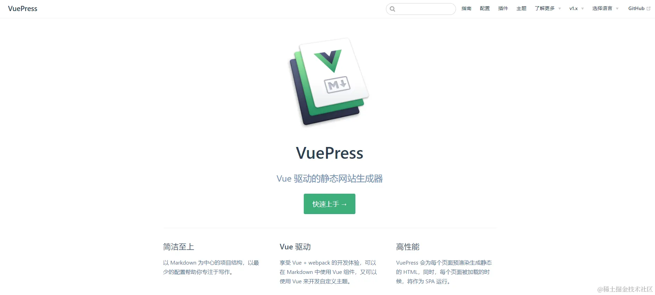Open the 插件 nav item
This screenshot has height=295, width=655.
coord(503,9)
